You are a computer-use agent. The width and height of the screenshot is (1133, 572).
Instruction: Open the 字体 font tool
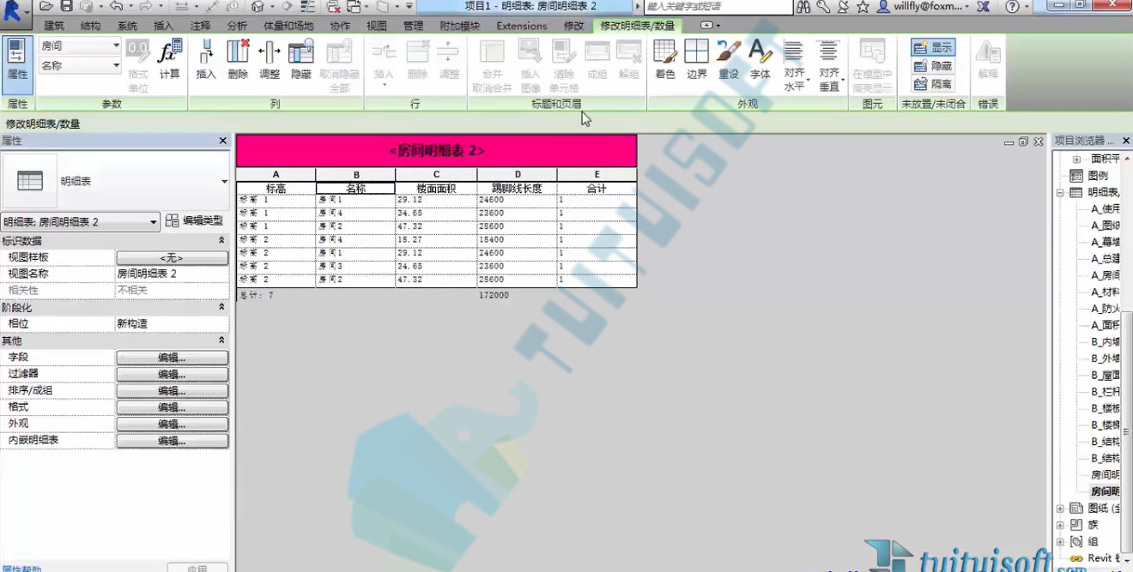[x=760, y=60]
